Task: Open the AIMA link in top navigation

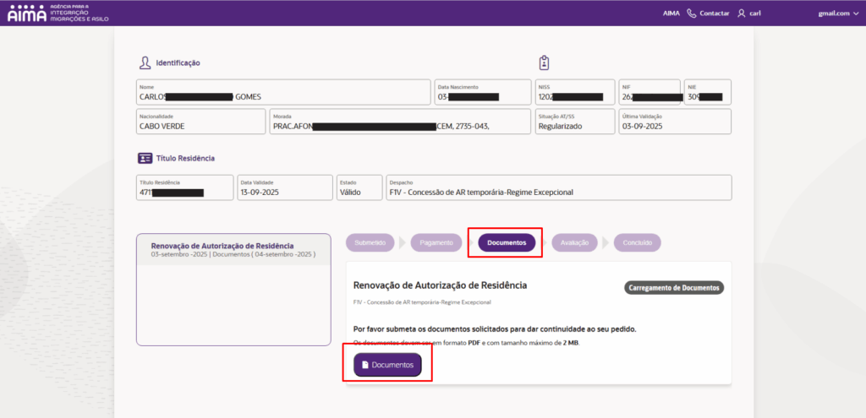Action: click(671, 14)
